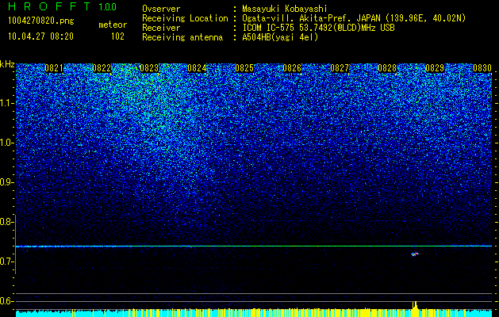Click observer name Masayuki Kobayashi
This screenshot has width=499, height=317.
click(285, 10)
